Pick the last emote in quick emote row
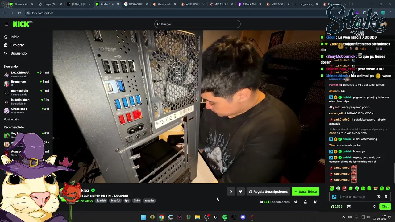Image resolution: width=395 pixels, height=222 pixels. click(388, 188)
